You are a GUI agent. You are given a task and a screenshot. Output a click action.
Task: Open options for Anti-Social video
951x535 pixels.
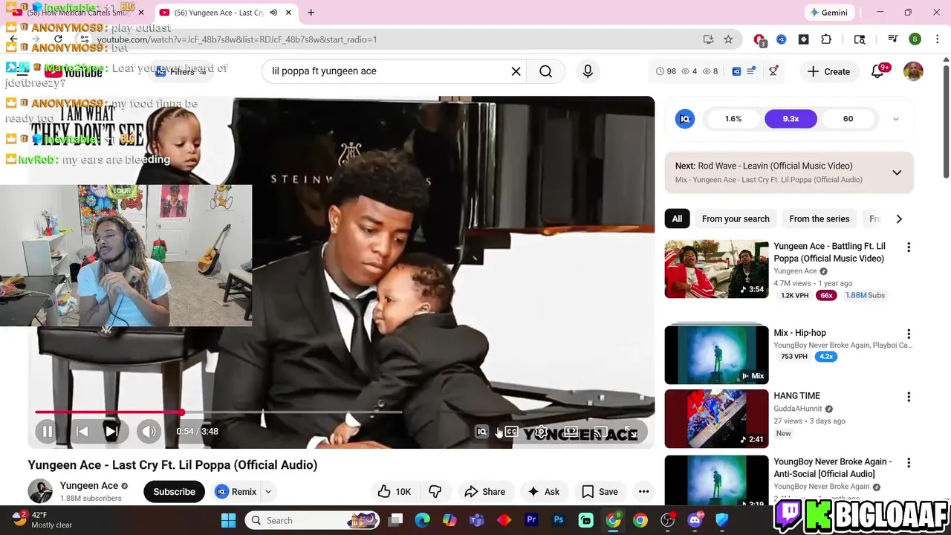[x=908, y=463]
